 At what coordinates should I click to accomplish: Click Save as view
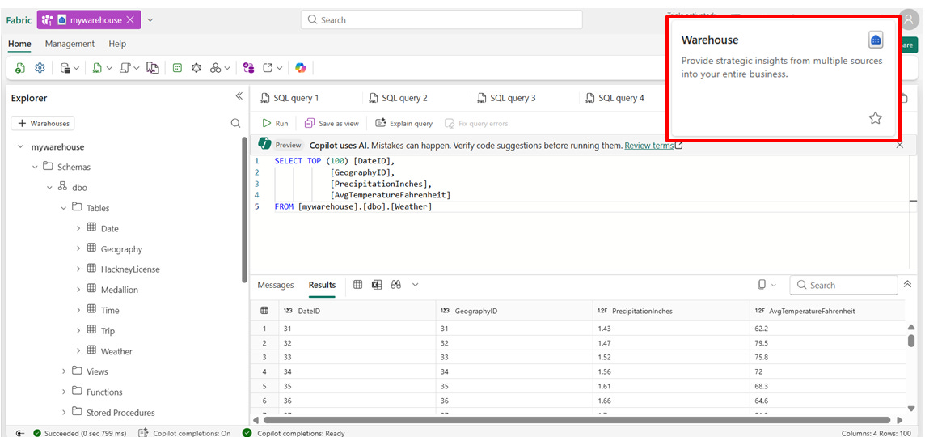pos(332,124)
